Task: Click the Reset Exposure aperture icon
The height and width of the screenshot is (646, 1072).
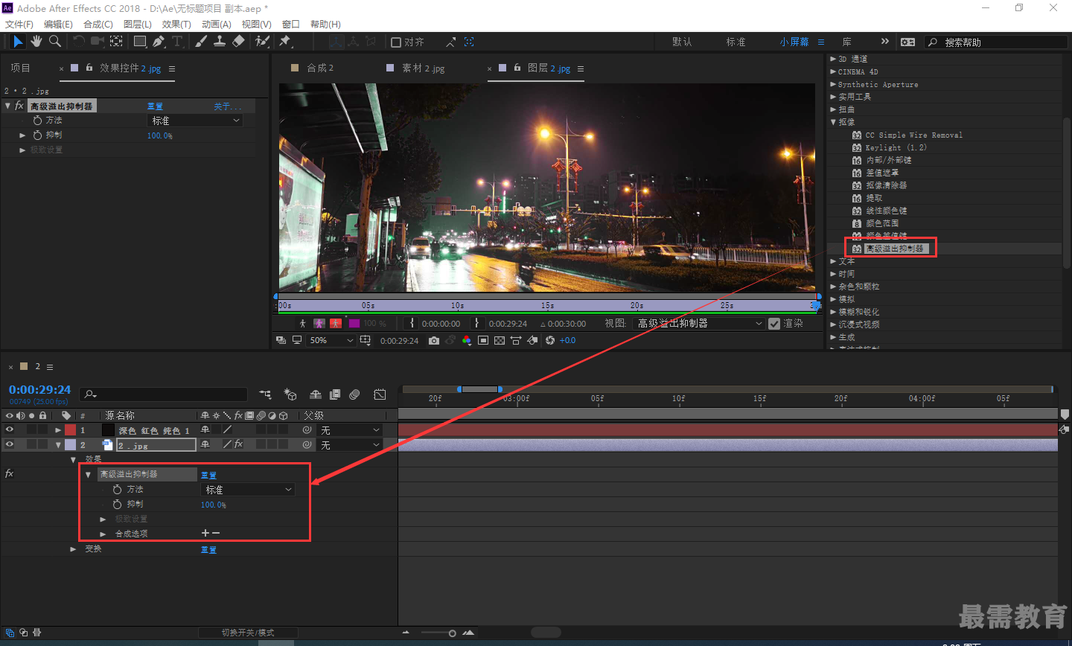Action: [550, 340]
